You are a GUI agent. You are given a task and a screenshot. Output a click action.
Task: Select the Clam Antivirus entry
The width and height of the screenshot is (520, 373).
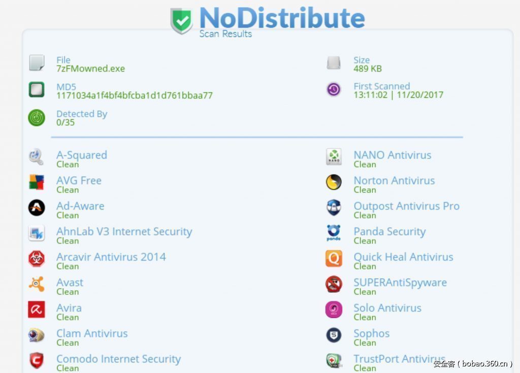coord(92,333)
